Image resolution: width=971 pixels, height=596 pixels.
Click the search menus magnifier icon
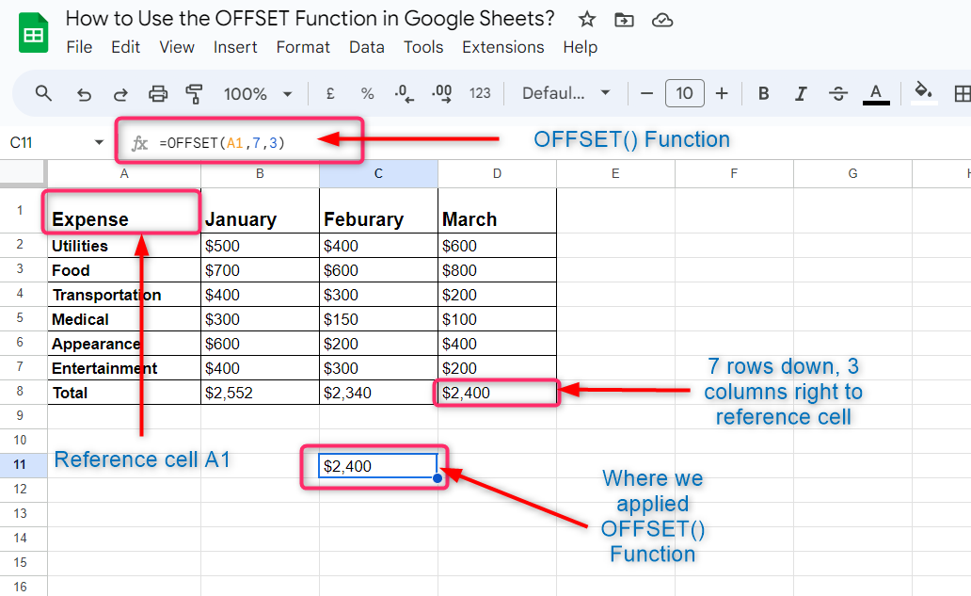click(43, 93)
